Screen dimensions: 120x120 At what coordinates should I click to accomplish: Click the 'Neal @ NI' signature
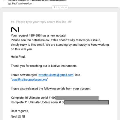[x=18, y=116]
